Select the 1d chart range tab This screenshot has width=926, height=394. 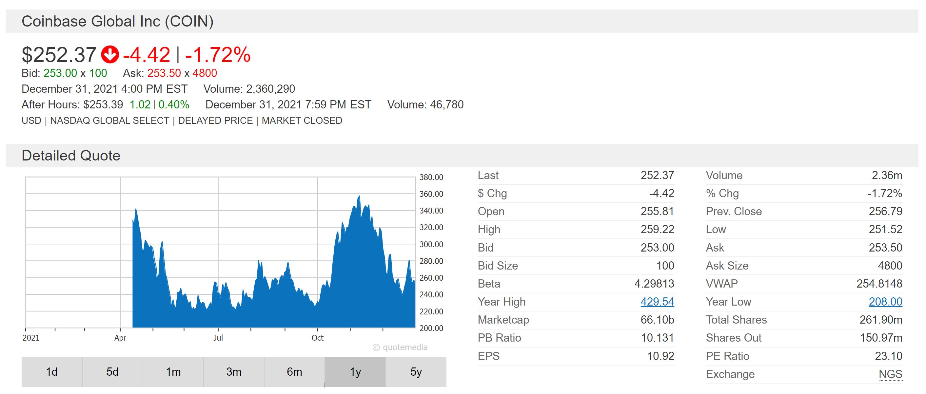52,372
